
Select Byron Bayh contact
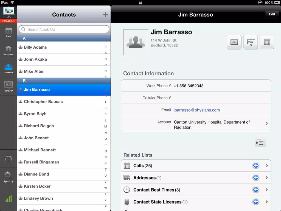pos(64,114)
